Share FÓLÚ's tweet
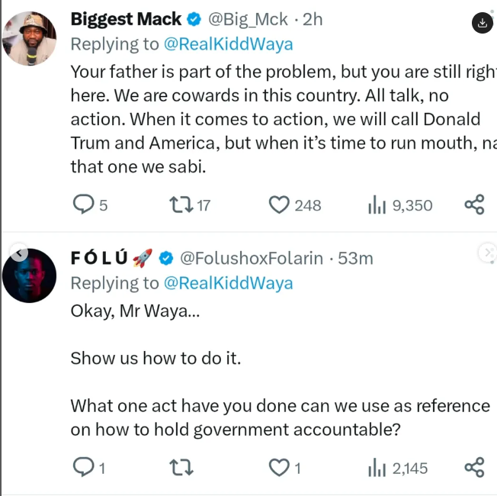 point(474,467)
